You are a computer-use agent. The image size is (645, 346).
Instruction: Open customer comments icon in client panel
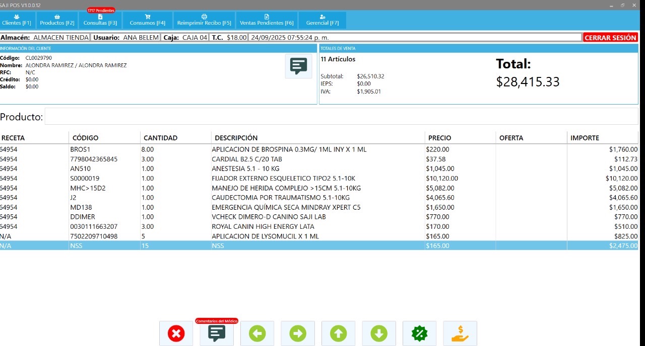pyautogui.click(x=298, y=66)
